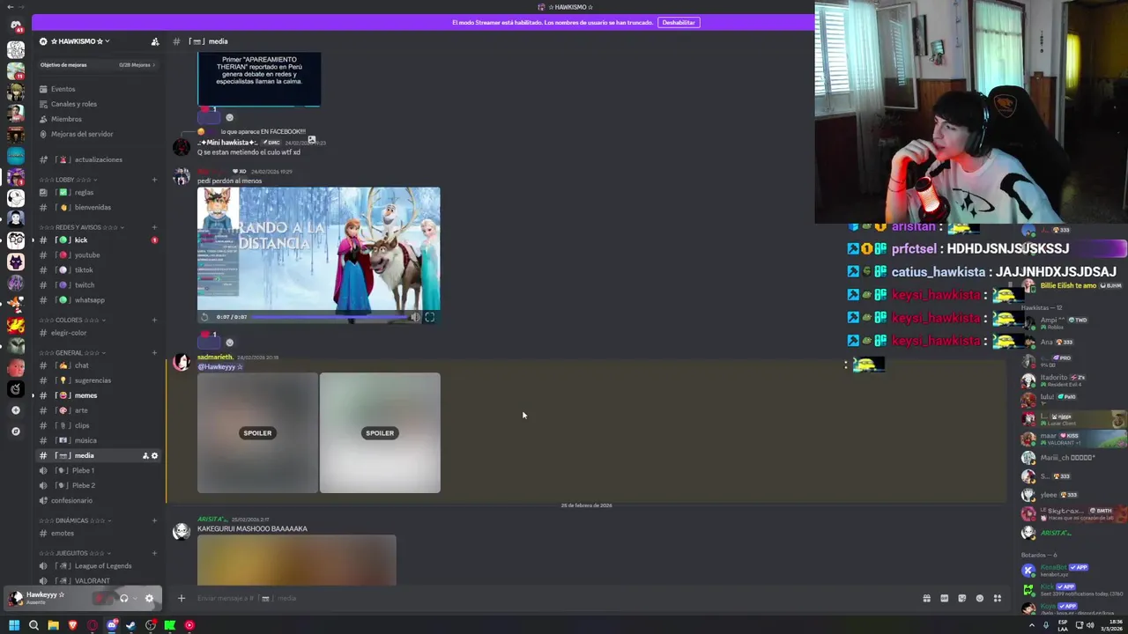Screen dimensions: 1128x634
Task: Open Canales y roles
Action: (x=73, y=104)
